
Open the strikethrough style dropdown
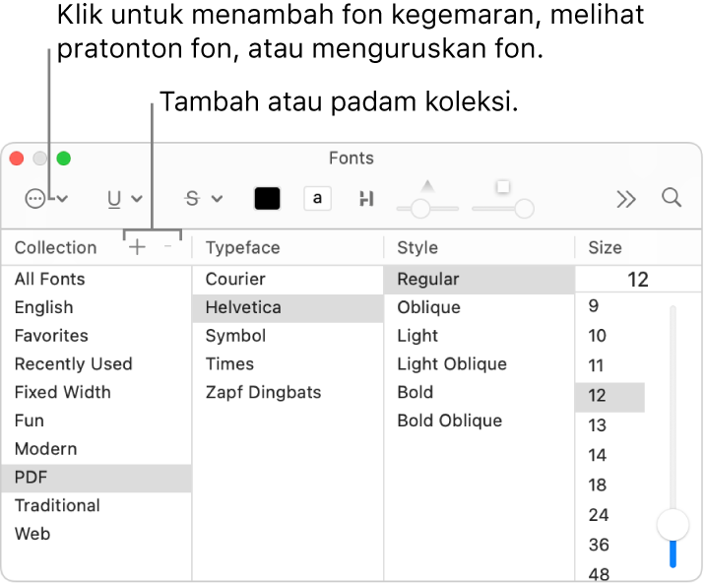tap(204, 198)
